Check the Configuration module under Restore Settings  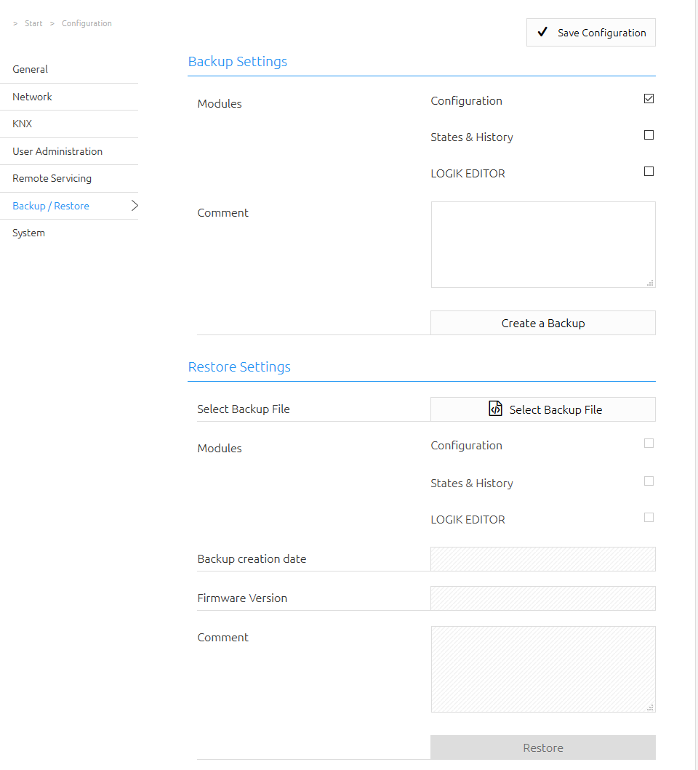[649, 444]
